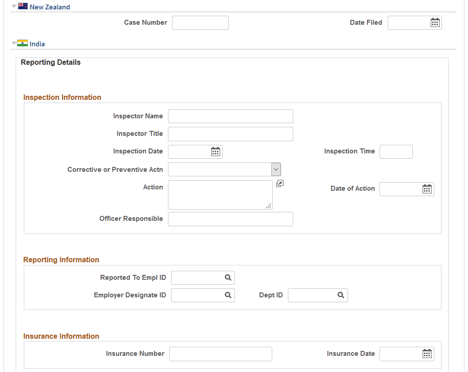Open the Employer Designate ID lookup
Image resolution: width=468 pixels, height=372 pixels.
click(x=228, y=295)
